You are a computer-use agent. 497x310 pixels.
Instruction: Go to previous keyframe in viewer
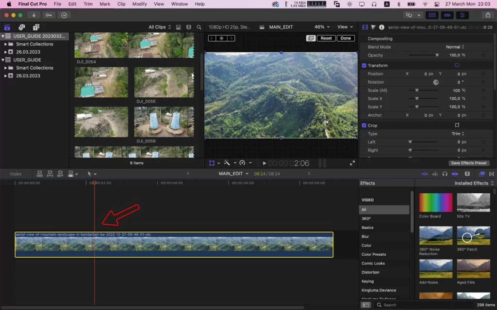[212, 38]
